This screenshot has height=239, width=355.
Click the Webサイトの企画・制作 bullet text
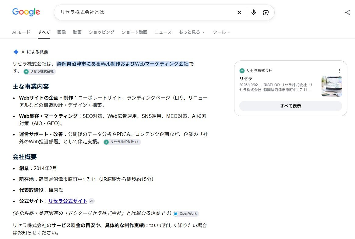[x=114, y=101]
